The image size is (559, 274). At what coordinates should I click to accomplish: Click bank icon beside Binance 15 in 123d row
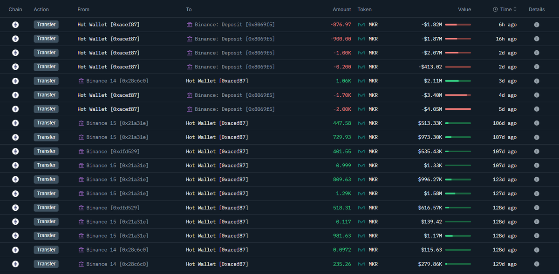click(82, 180)
